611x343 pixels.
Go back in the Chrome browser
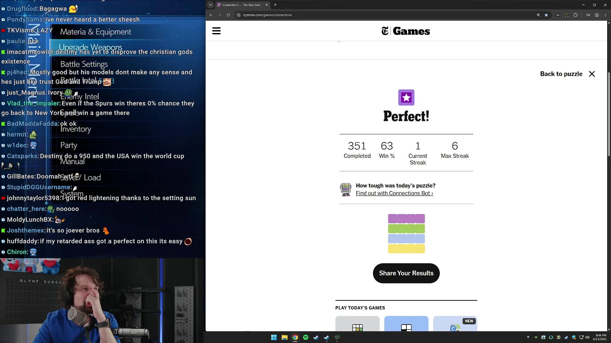click(x=211, y=15)
